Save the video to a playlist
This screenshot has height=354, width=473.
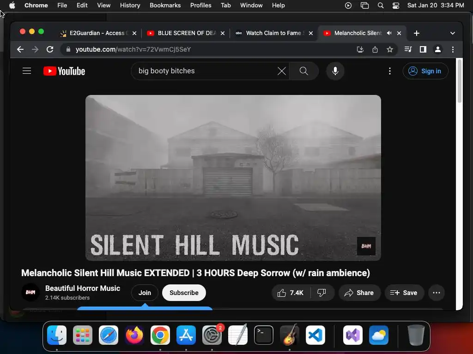(x=404, y=293)
